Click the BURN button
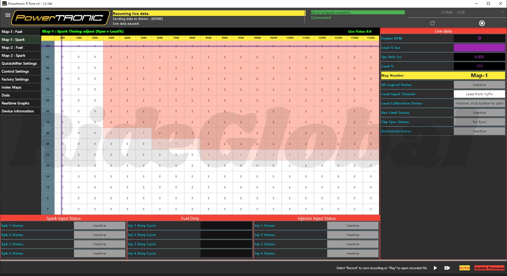 click(465, 268)
